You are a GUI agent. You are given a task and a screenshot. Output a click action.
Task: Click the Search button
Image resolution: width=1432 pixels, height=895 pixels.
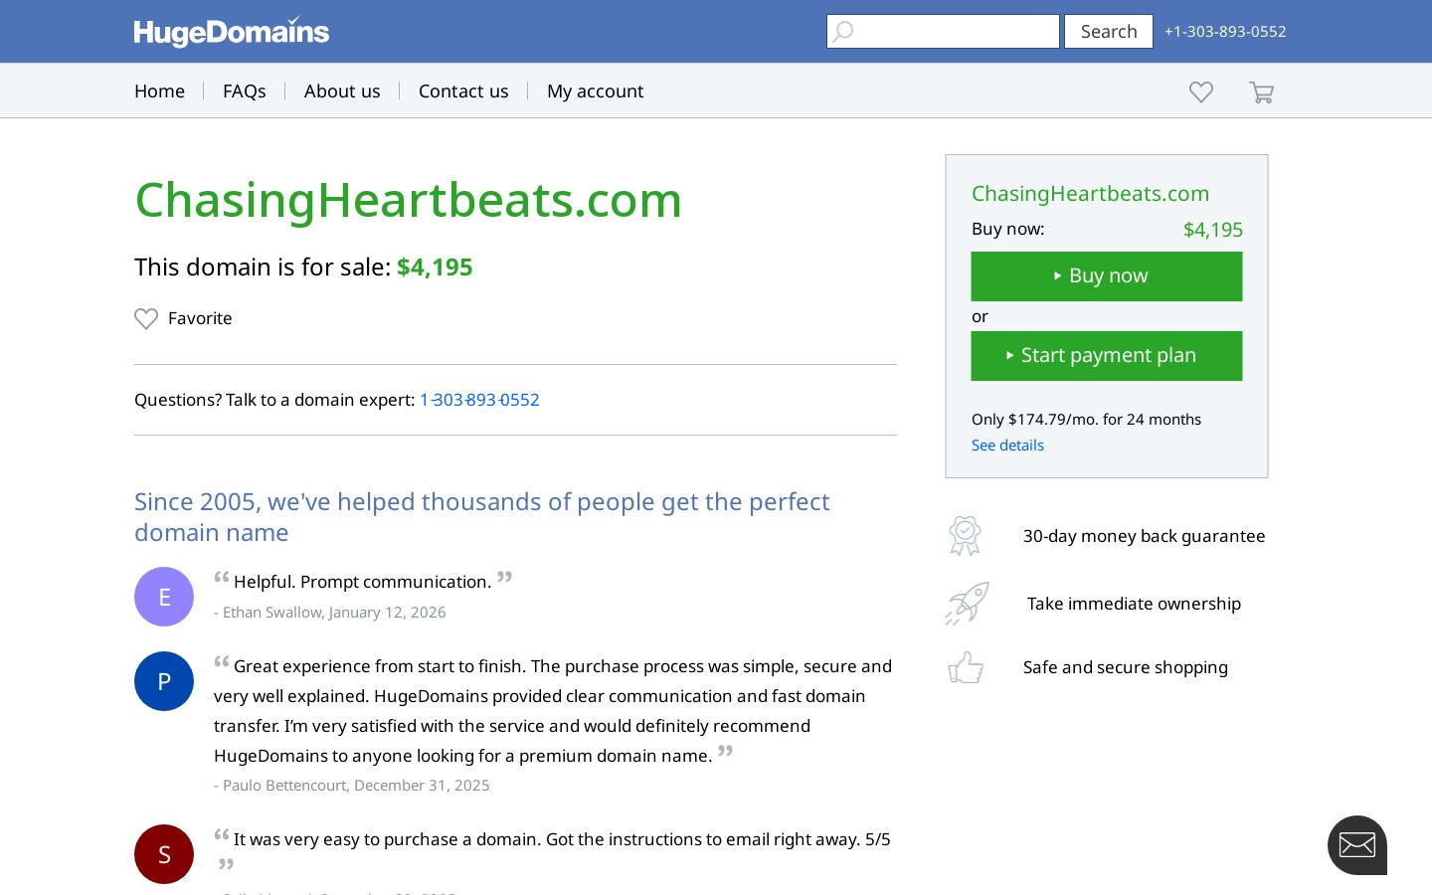pyautogui.click(x=1109, y=32)
